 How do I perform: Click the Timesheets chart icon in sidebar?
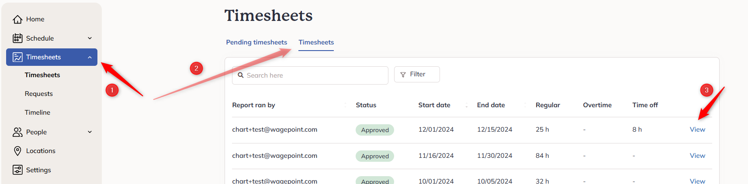[x=17, y=57]
